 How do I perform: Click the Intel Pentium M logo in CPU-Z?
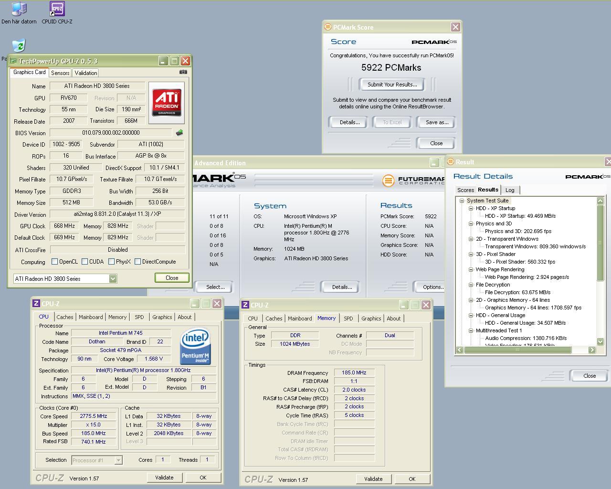(x=195, y=347)
